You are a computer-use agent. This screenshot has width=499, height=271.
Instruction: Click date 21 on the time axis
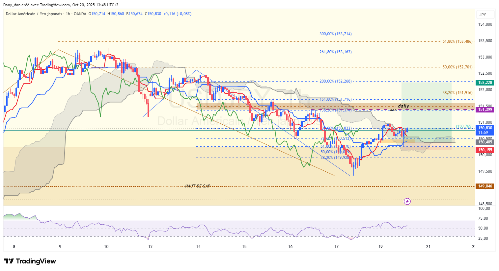pyautogui.click(x=428, y=247)
